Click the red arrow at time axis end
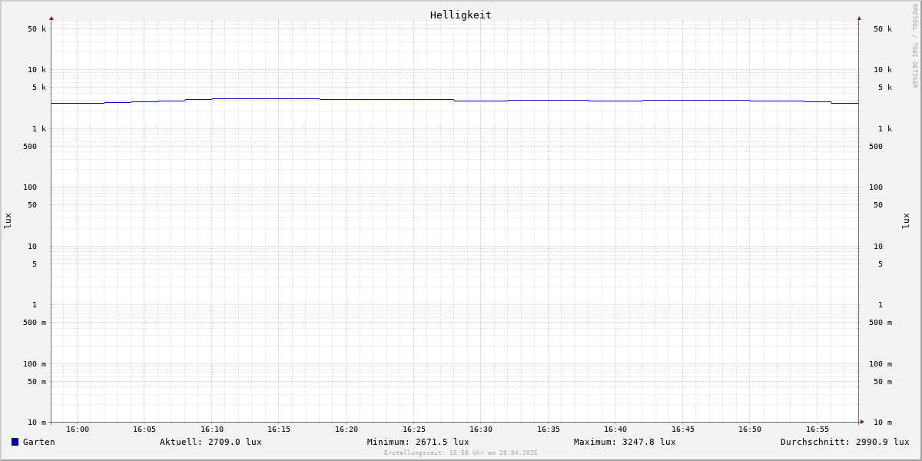922x461 pixels. click(x=862, y=422)
